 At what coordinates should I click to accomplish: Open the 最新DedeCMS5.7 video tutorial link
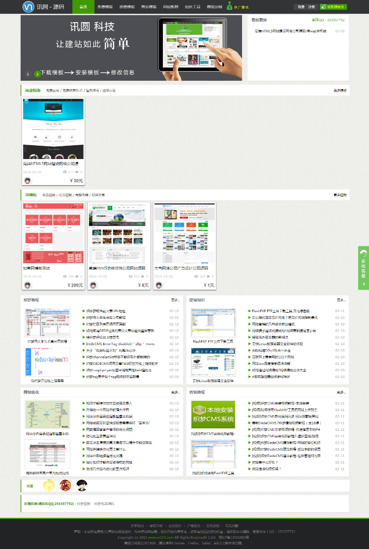(286, 423)
